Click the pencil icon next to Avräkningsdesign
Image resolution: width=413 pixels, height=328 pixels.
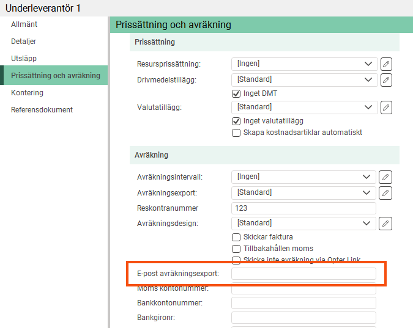386,224
